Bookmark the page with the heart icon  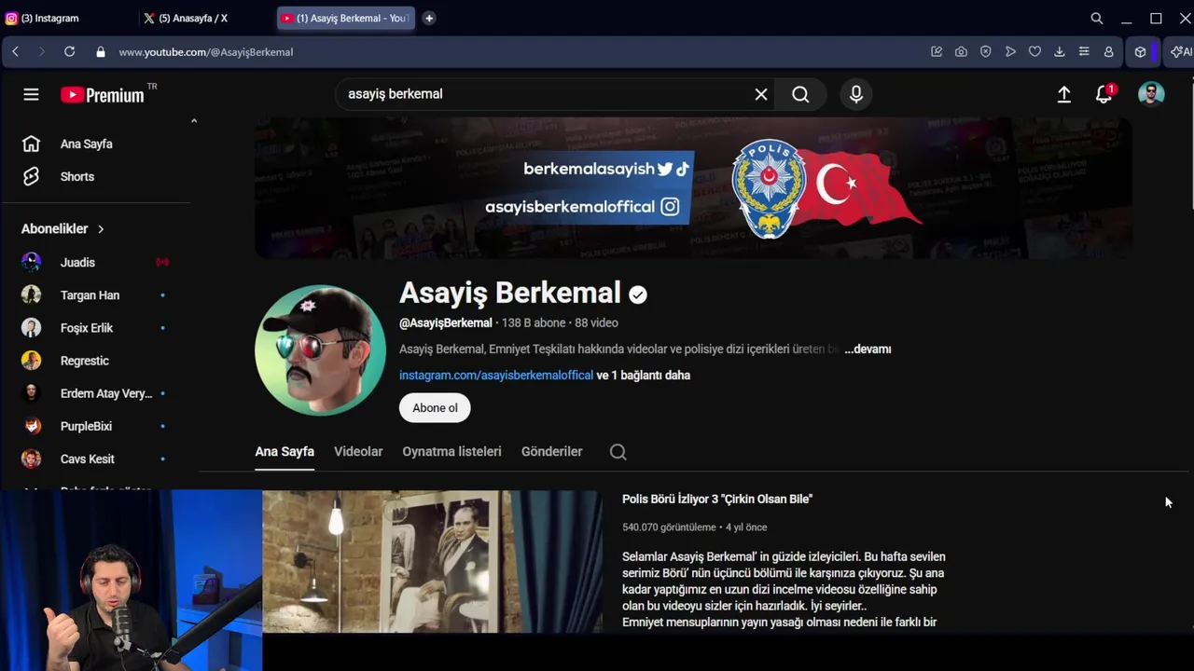(1034, 52)
